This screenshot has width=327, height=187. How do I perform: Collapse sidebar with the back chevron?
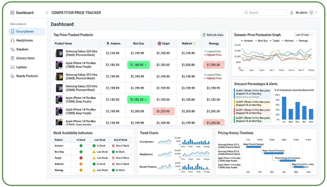(47, 13)
